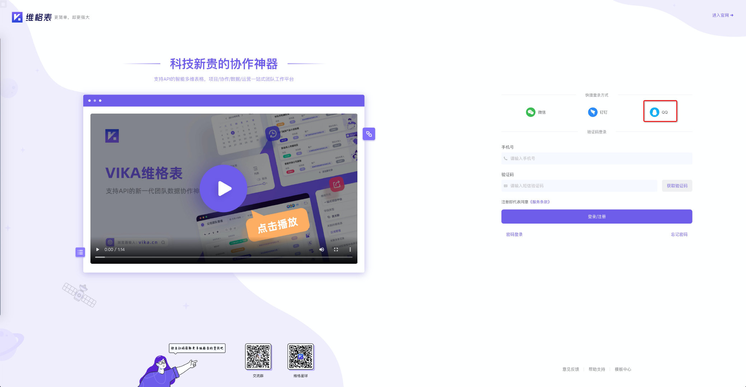
Task: Click the small play icon in video controls
Action: click(x=98, y=249)
